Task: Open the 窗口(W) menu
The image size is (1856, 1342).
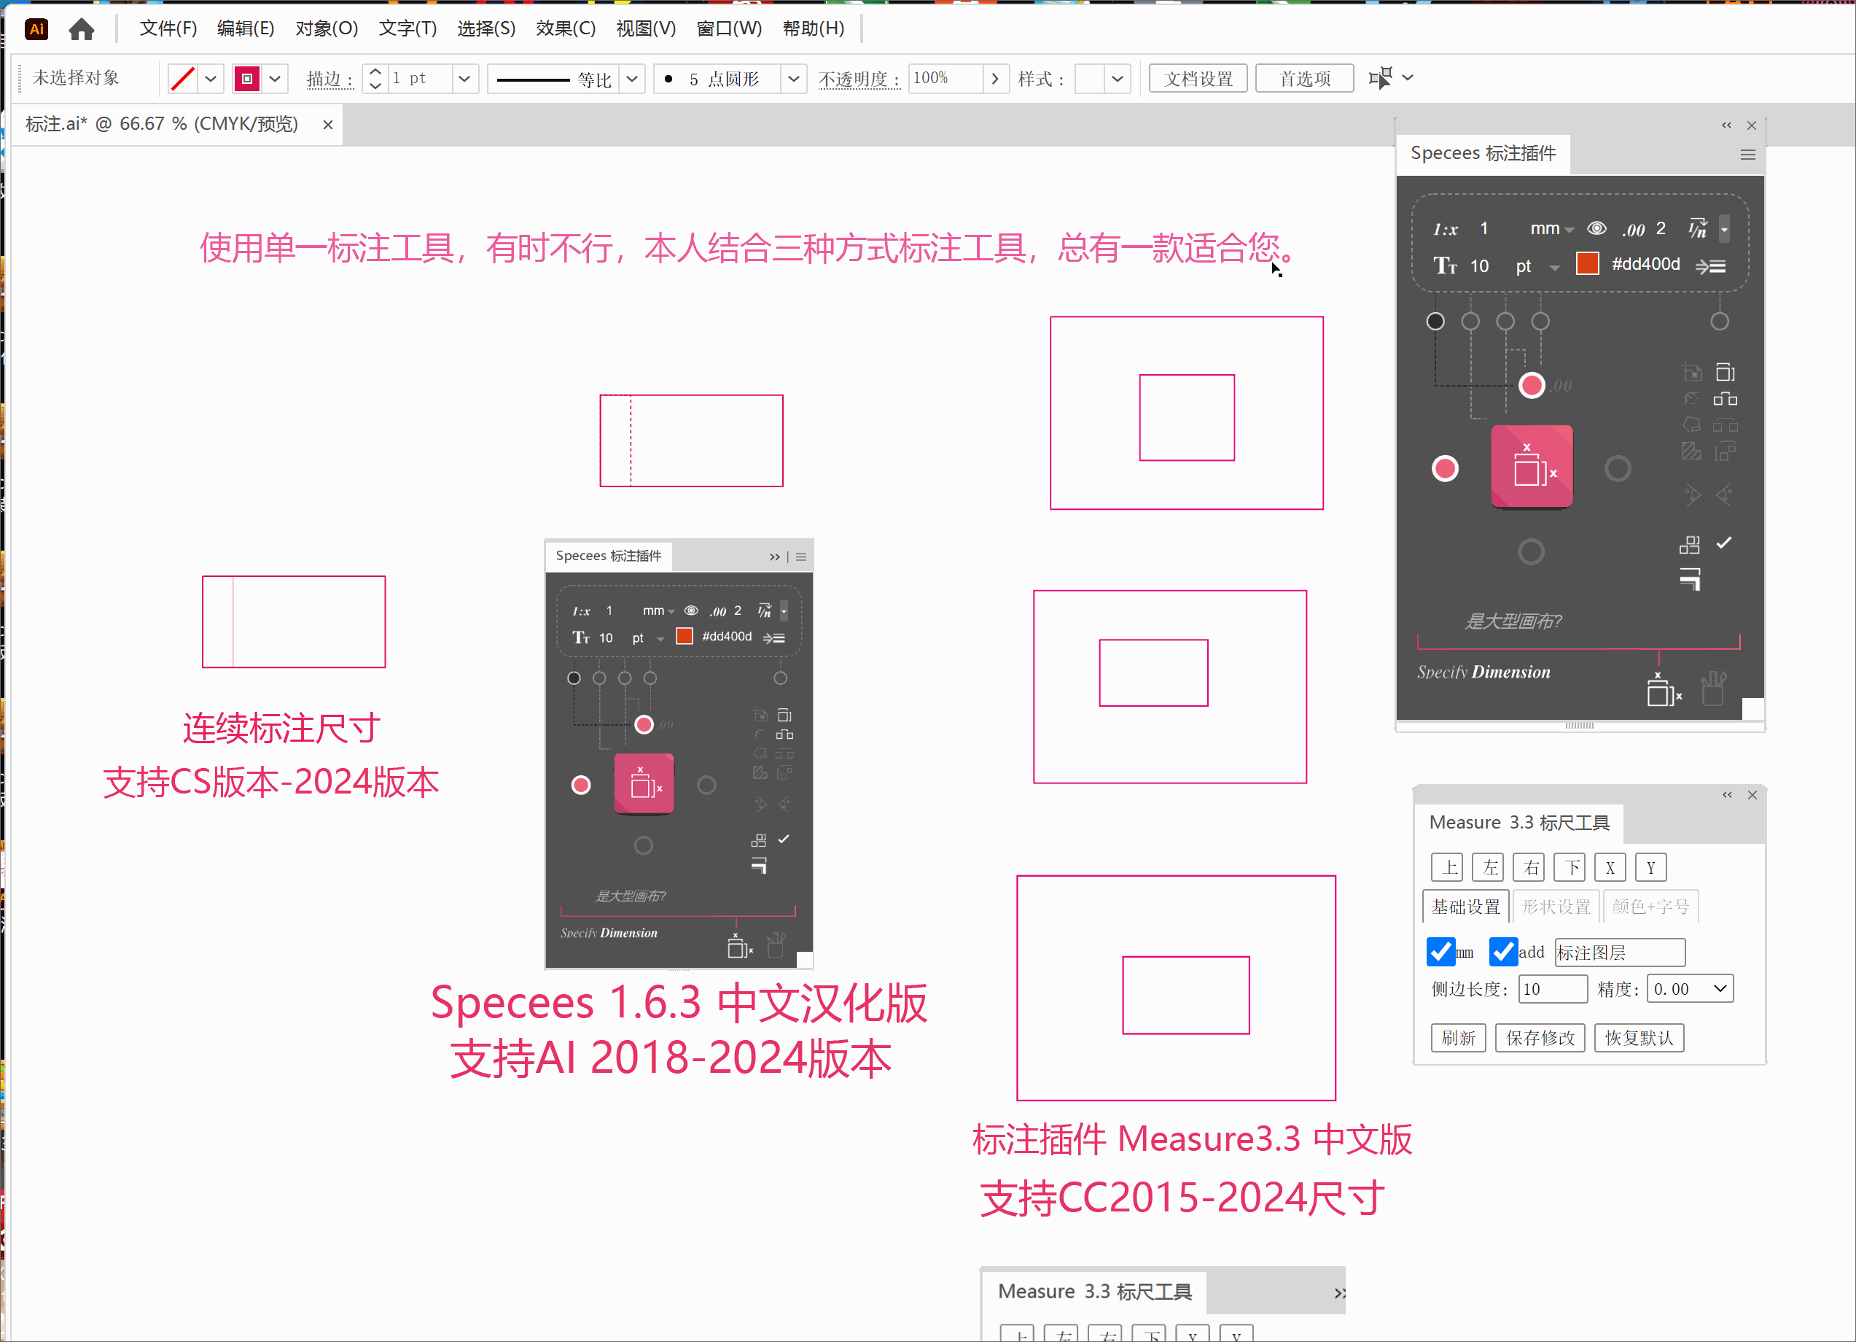Action: [728, 28]
